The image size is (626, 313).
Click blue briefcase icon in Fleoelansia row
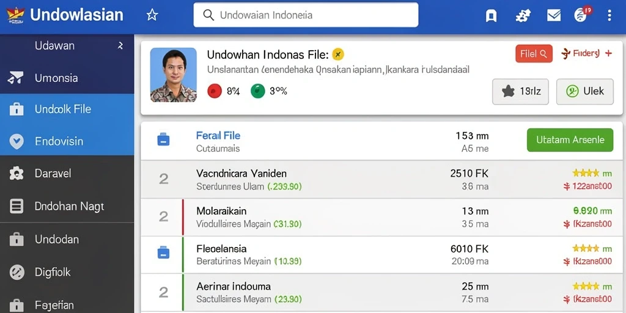[163, 252]
